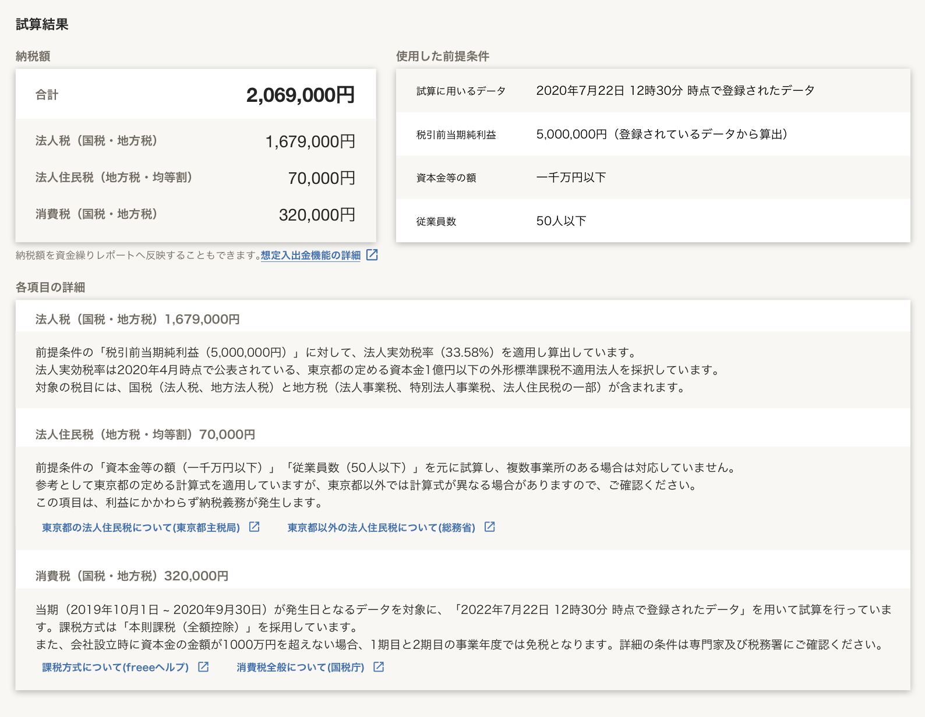The image size is (925, 717).
Task: Click the 合計 label in tax summary
Action: (x=47, y=95)
